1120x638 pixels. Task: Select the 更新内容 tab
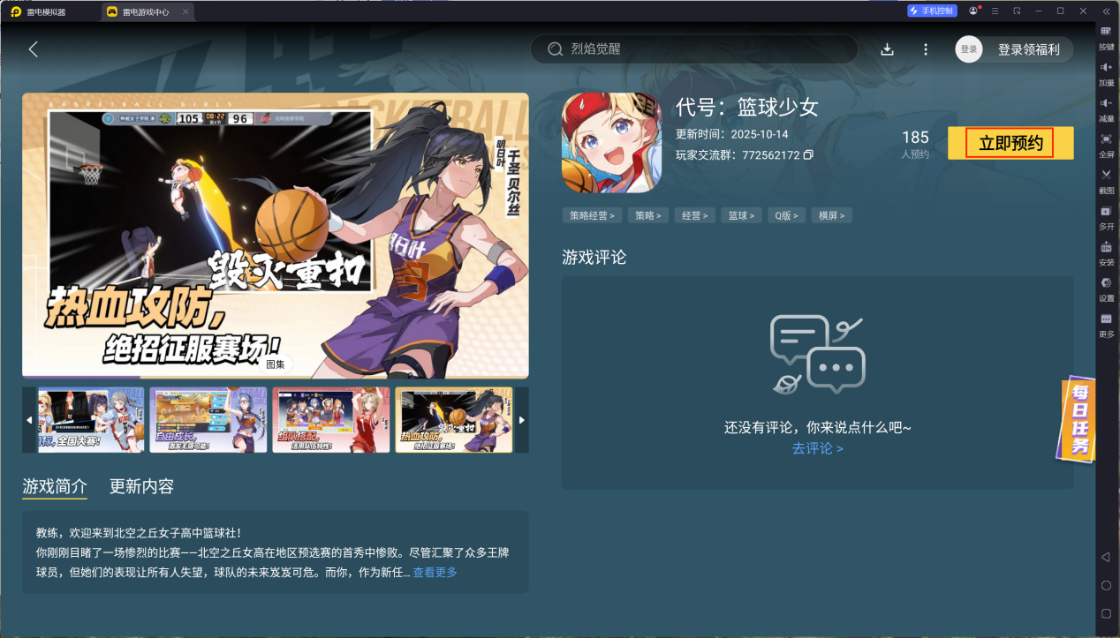[141, 486]
